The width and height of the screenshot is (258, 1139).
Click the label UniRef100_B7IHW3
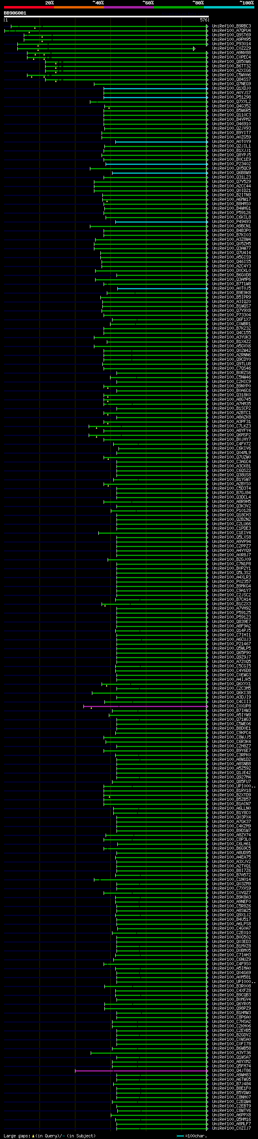pyautogui.click(x=231, y=711)
